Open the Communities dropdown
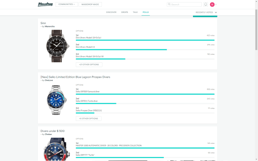 click(x=66, y=4)
